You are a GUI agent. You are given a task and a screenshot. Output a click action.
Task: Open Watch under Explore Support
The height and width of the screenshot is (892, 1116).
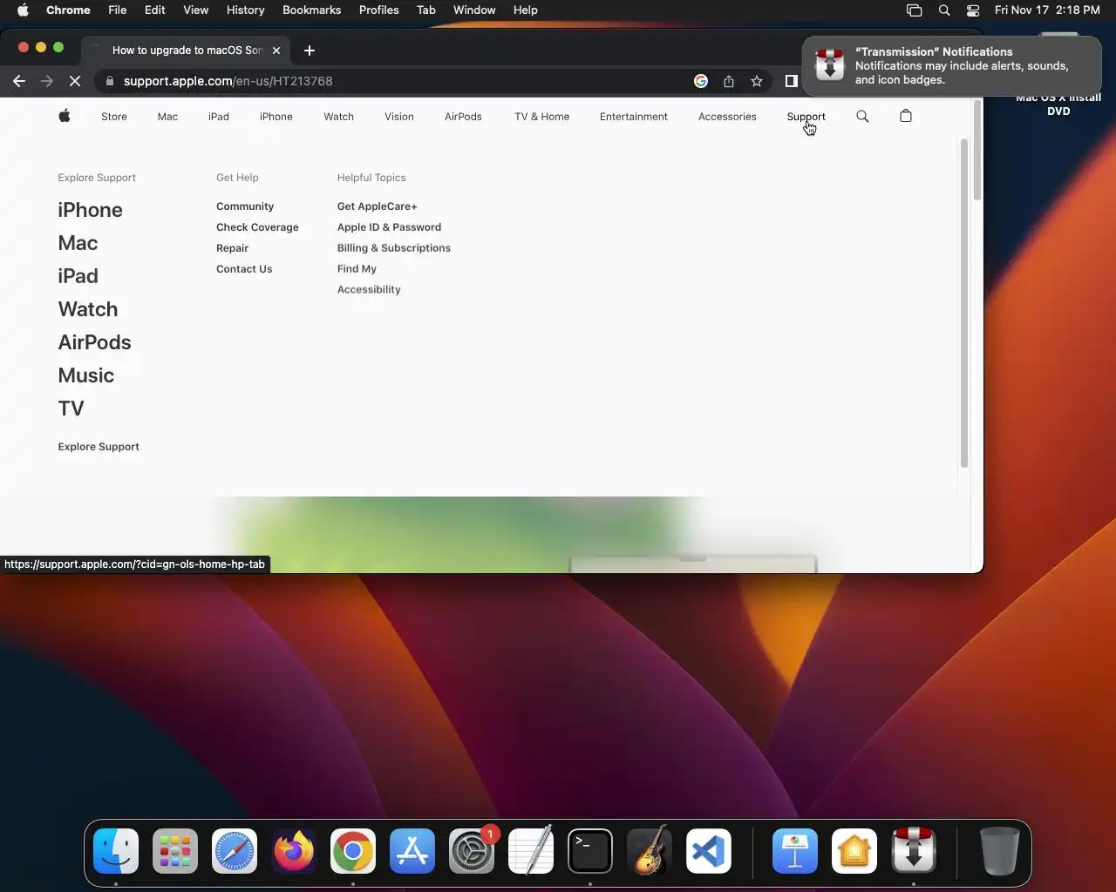(x=88, y=309)
